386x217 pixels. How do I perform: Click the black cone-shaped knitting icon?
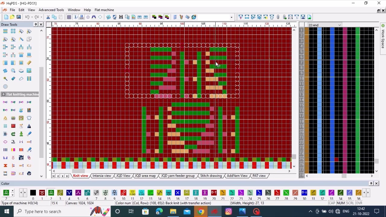point(29,126)
